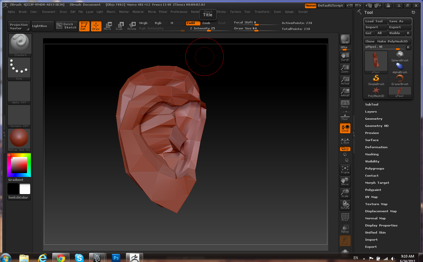
Task: Expand the Deformation section
Action: click(x=376, y=147)
